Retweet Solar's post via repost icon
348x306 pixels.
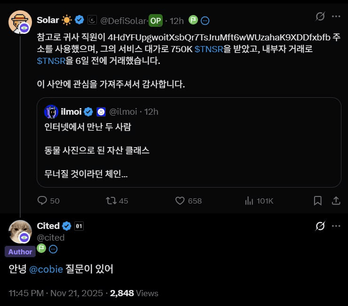111,201
